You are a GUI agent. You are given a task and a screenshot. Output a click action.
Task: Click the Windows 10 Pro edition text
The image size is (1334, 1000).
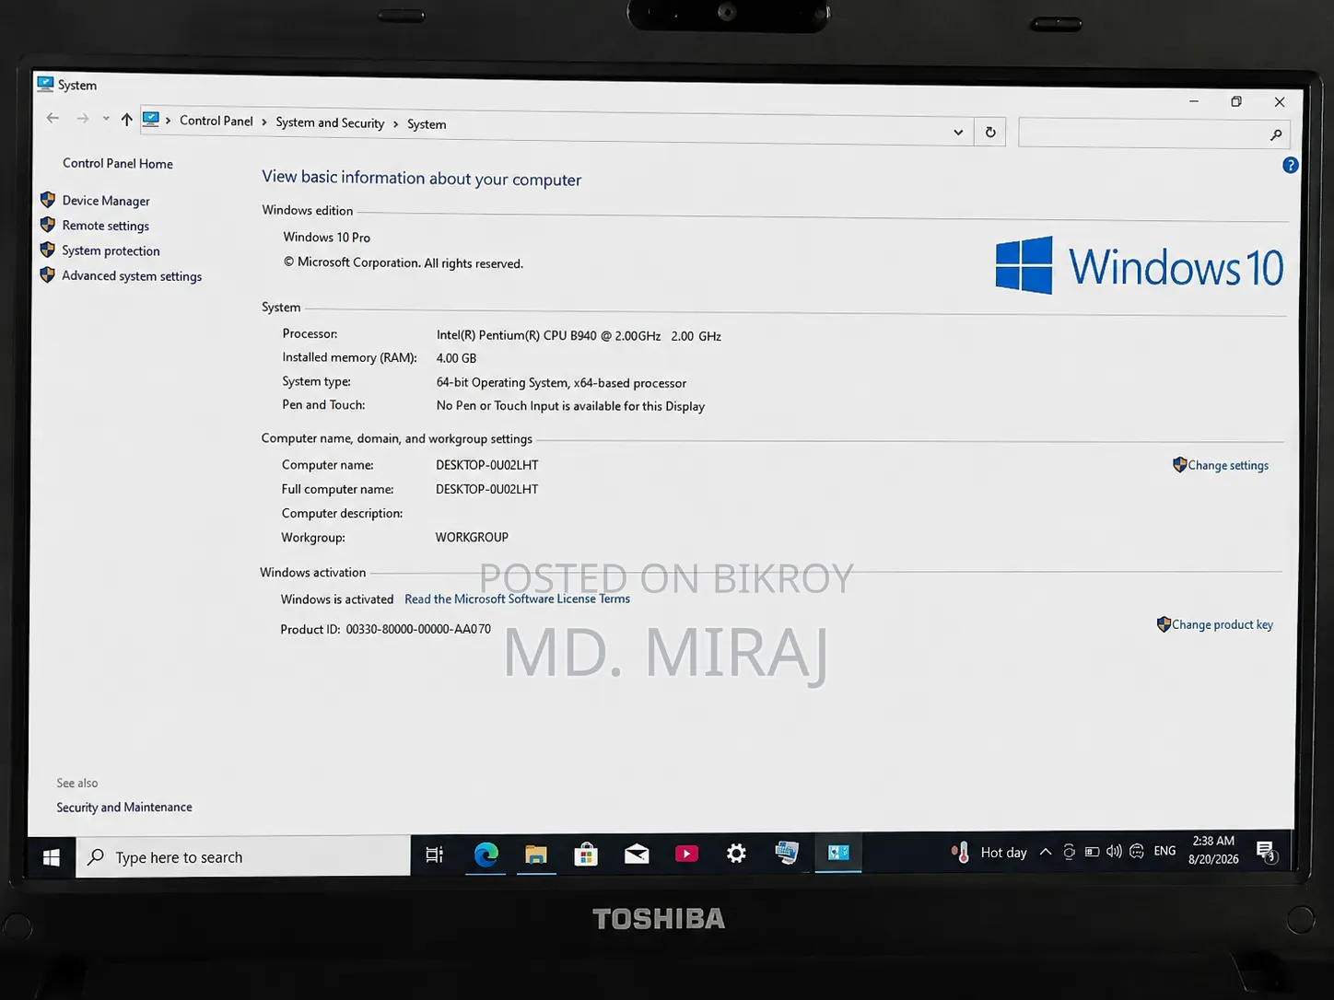327,238
